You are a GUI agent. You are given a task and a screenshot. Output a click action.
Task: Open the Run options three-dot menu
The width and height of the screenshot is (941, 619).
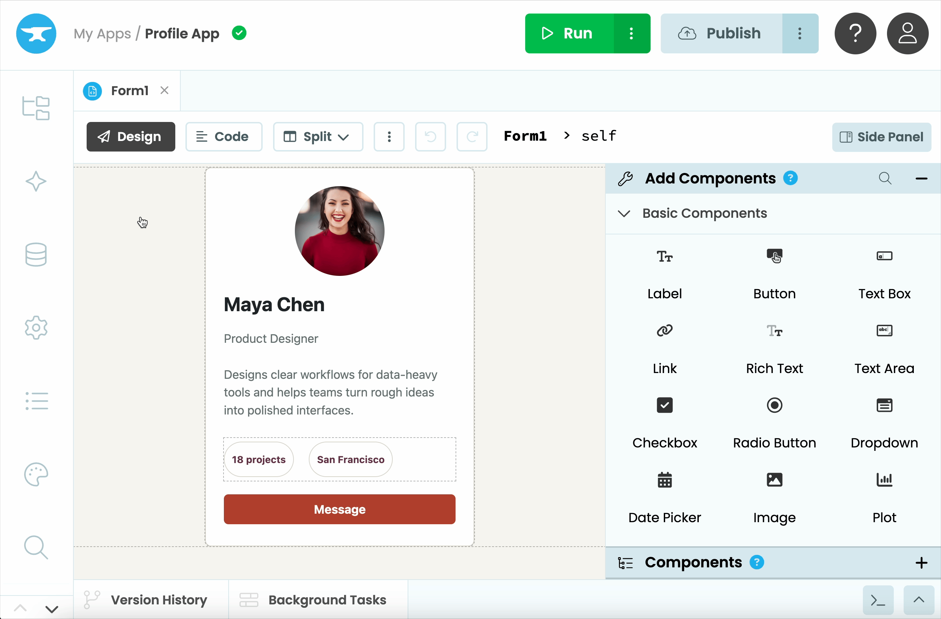tap(632, 34)
